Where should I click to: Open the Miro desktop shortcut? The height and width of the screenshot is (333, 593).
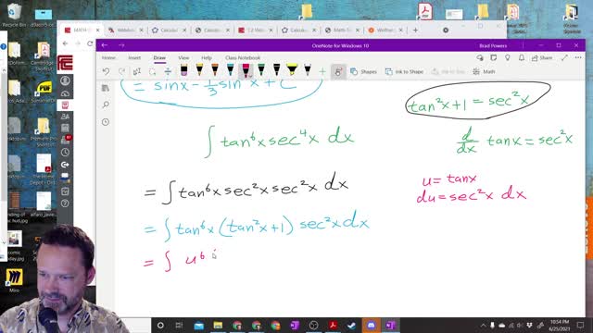point(14,280)
